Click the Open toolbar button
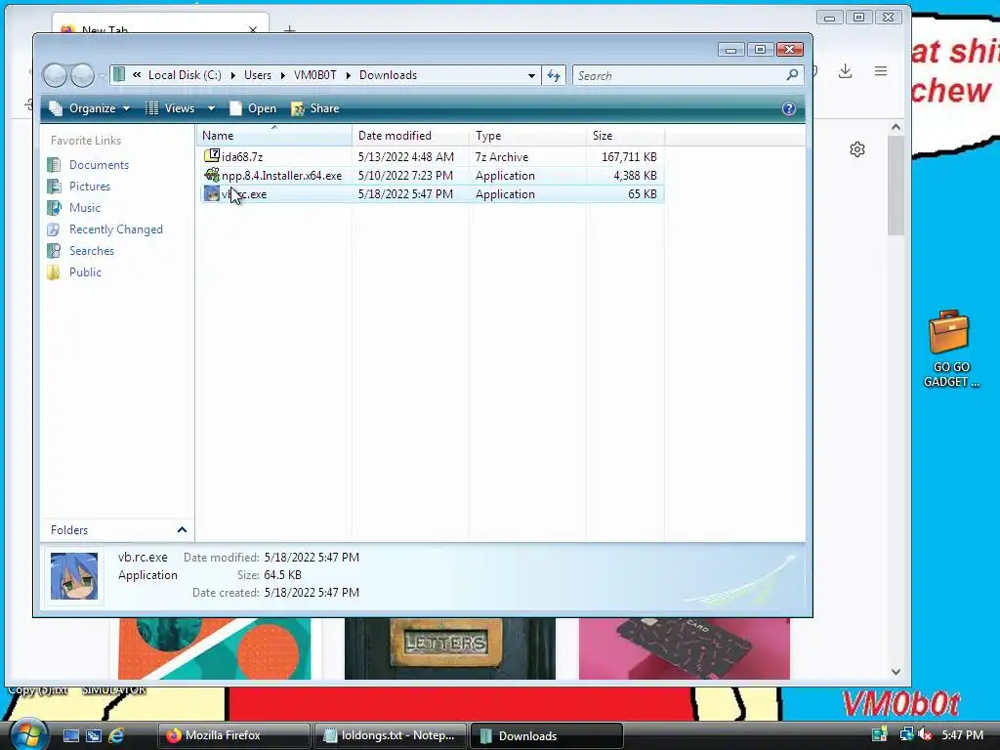The height and width of the screenshot is (750, 1000). [253, 108]
